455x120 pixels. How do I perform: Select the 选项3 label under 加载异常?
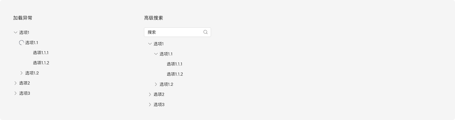pos(25,93)
